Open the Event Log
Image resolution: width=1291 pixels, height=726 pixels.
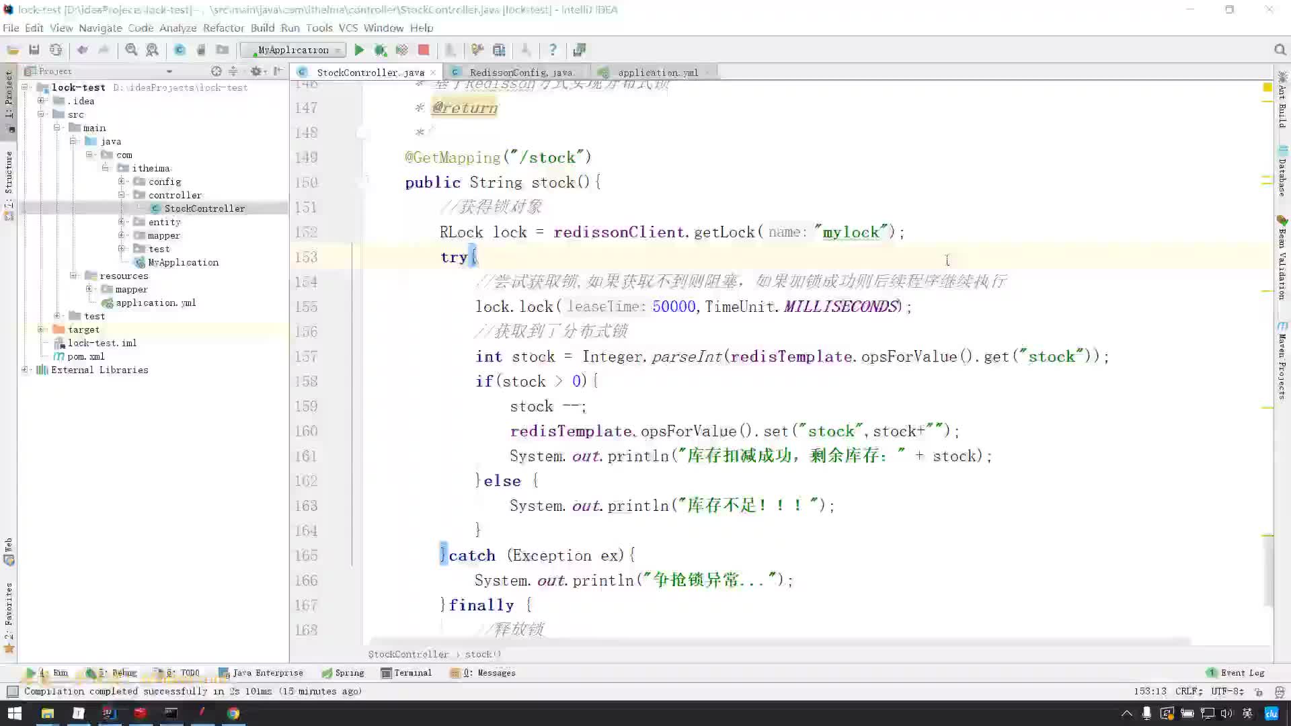click(1236, 673)
